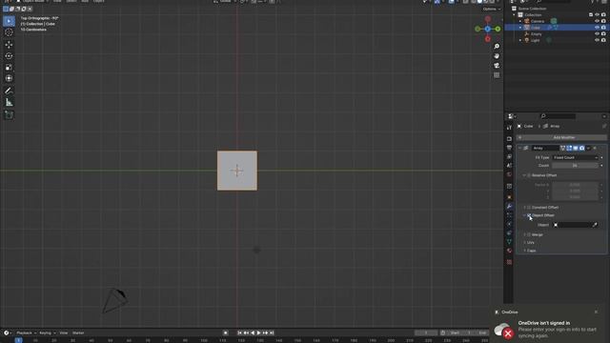Image resolution: width=610 pixels, height=343 pixels.
Task: Jump to the timeline start frame
Action: click(x=239, y=333)
